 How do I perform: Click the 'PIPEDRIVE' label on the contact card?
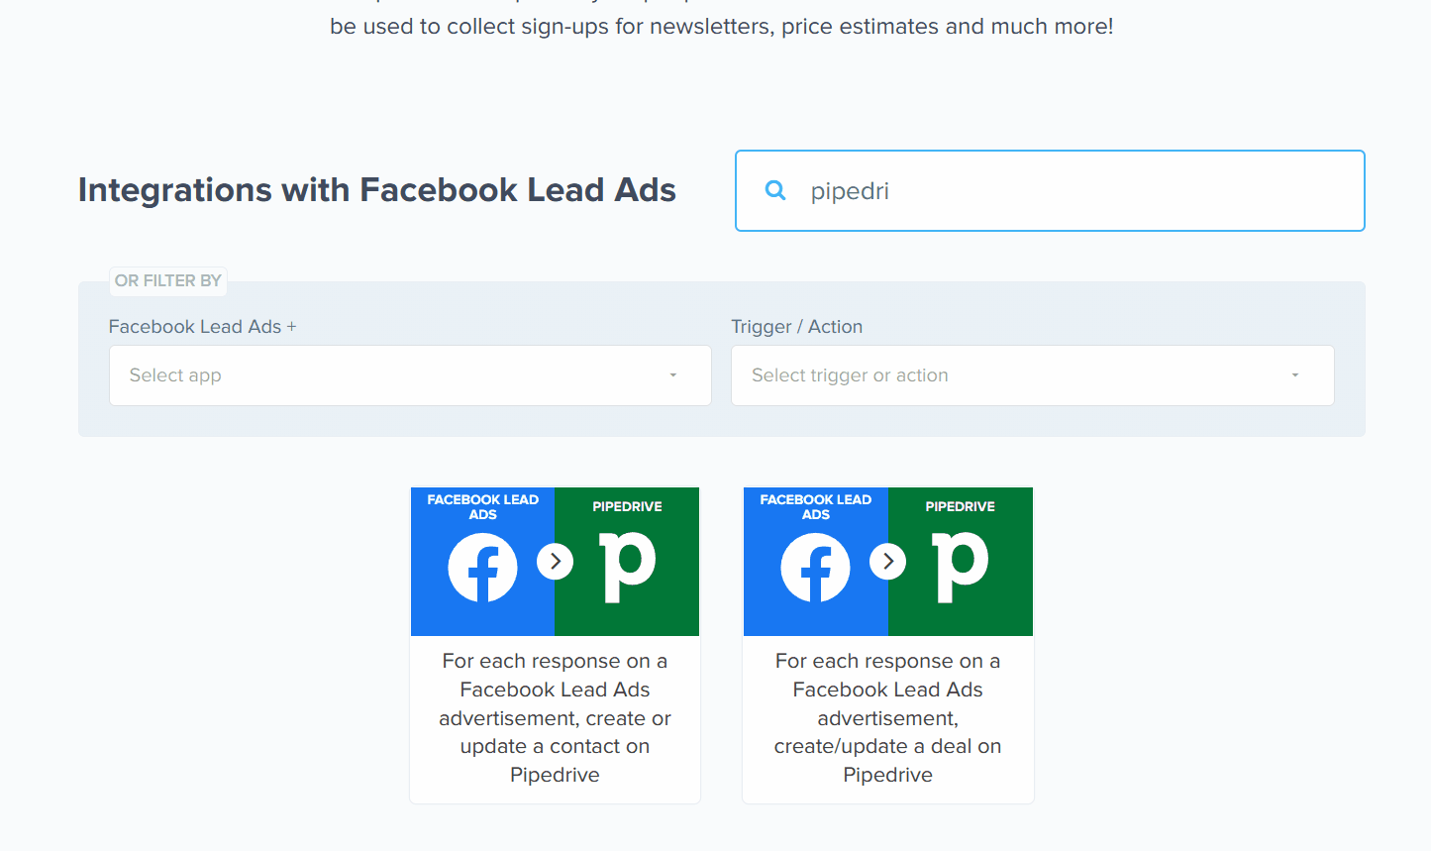point(628,506)
